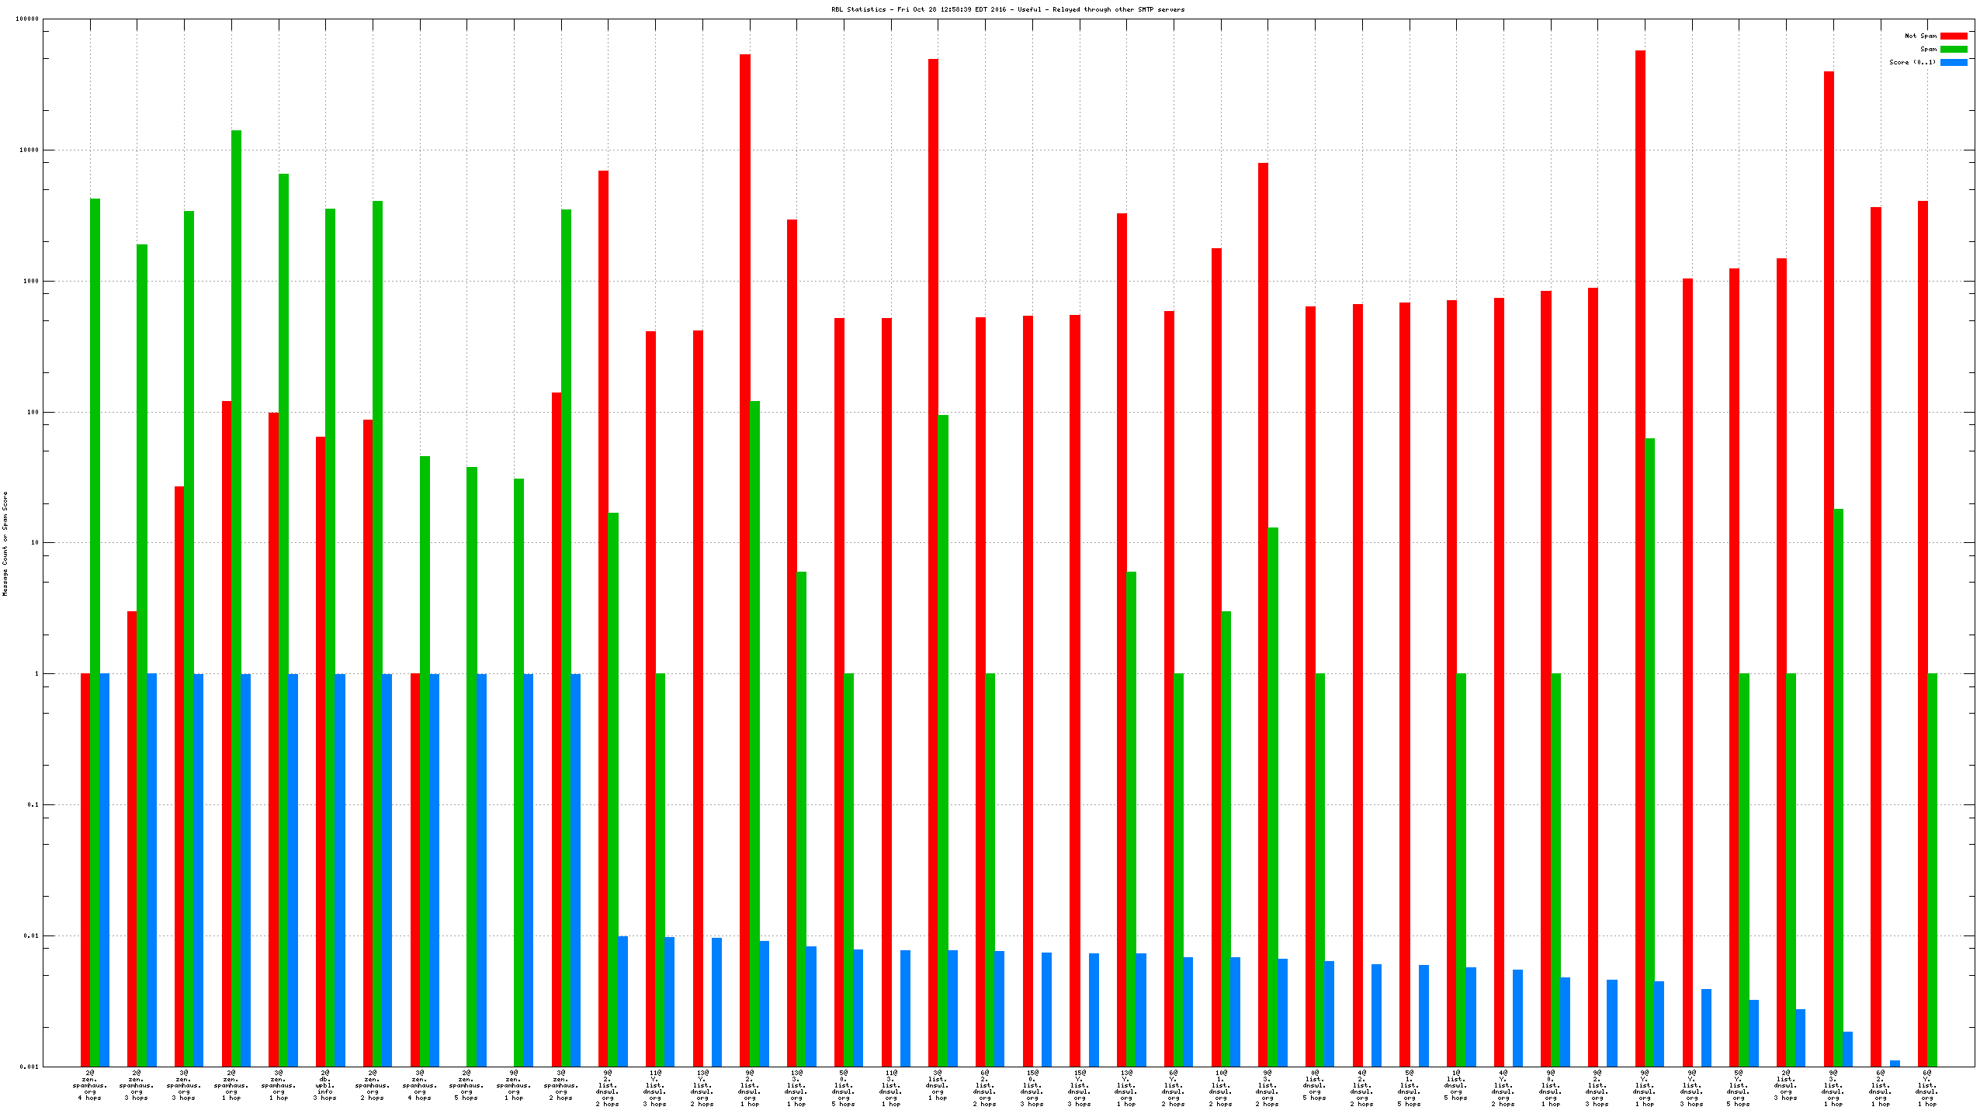Click the red bar for zen.spamhaus.org 4 hops
The width and height of the screenshot is (1987, 1117).
click(85, 869)
